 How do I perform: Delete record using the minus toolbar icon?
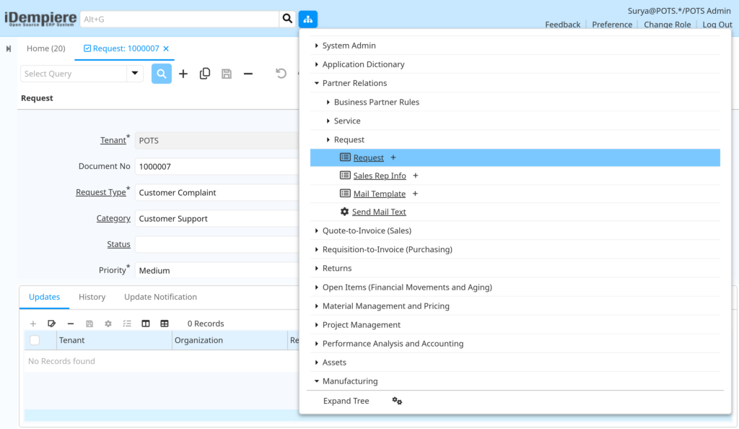point(248,74)
